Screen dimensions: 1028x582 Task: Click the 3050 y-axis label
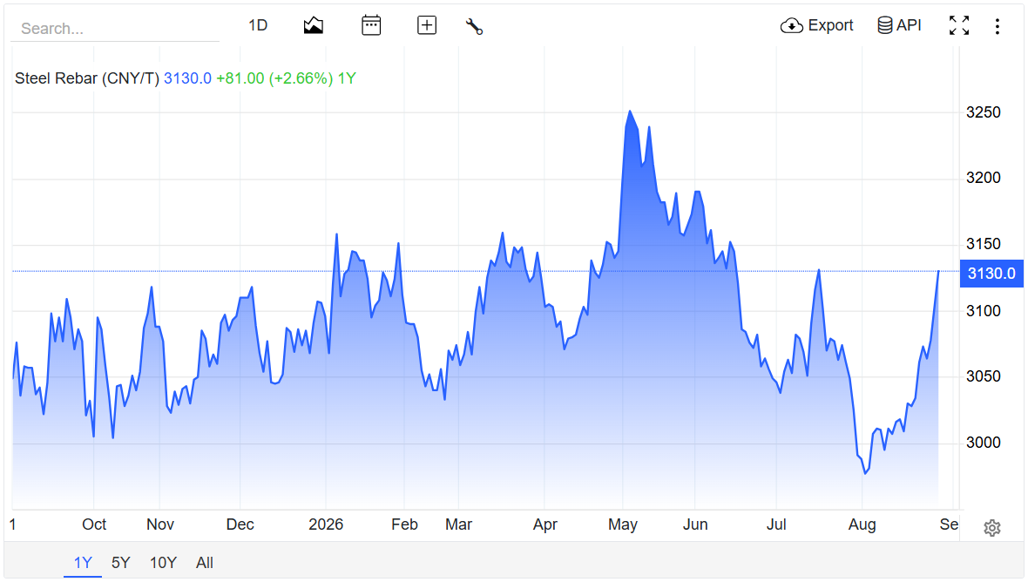point(984,376)
